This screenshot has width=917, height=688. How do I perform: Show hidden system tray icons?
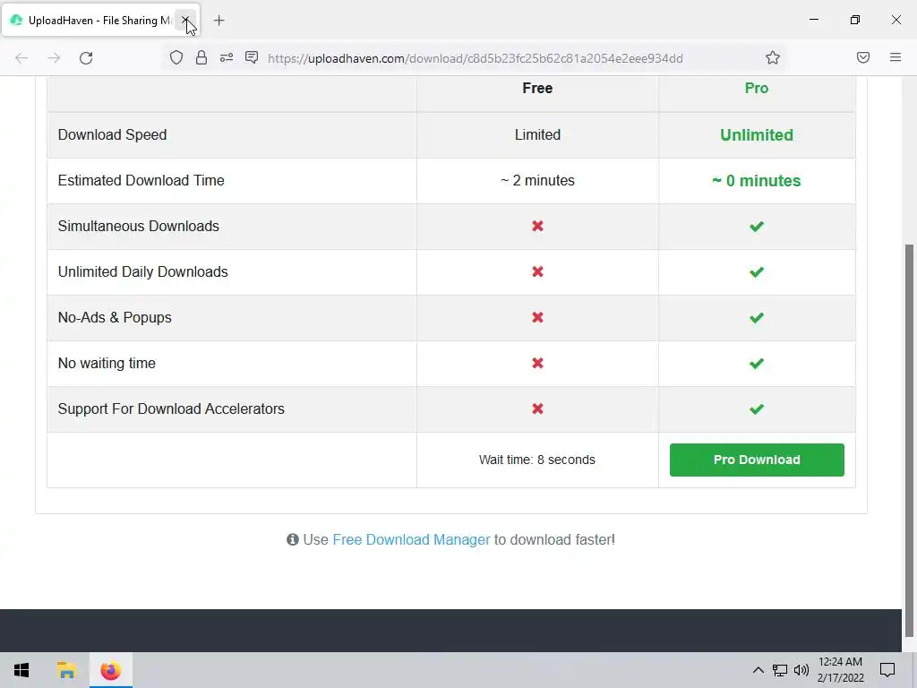[x=758, y=670]
